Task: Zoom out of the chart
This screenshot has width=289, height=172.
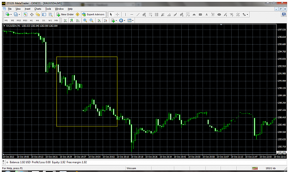Action: 92,20
